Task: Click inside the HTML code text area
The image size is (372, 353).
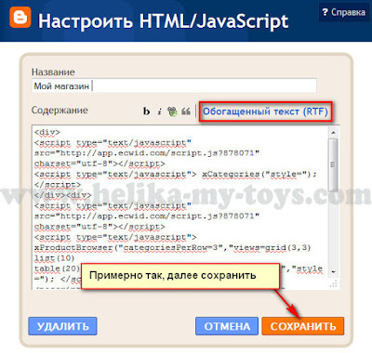Action: click(x=179, y=207)
